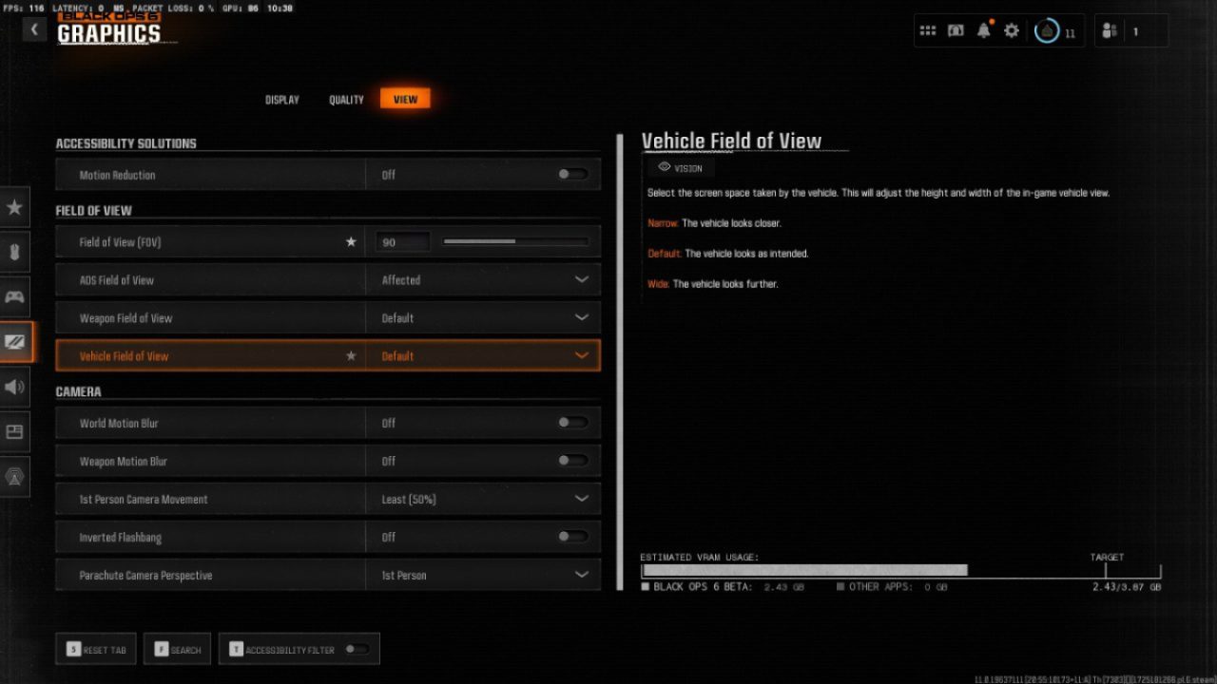This screenshot has width=1217, height=684.
Task: Open the Audio speaker sidebar category
Action: coord(15,387)
